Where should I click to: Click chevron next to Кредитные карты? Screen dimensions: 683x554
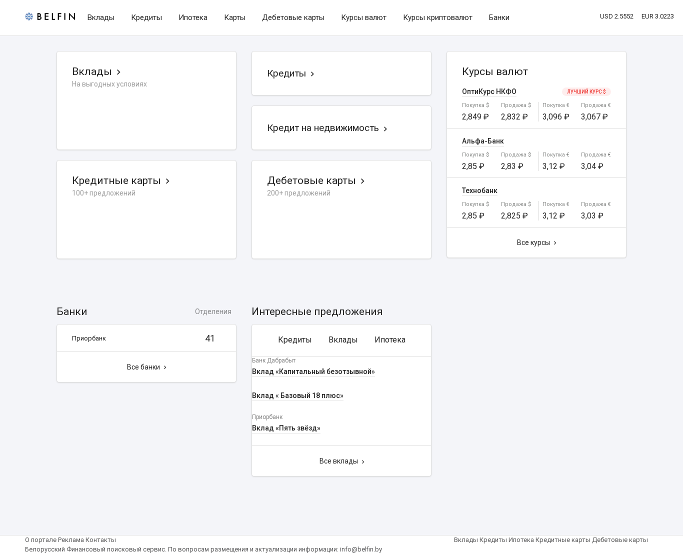click(x=167, y=181)
